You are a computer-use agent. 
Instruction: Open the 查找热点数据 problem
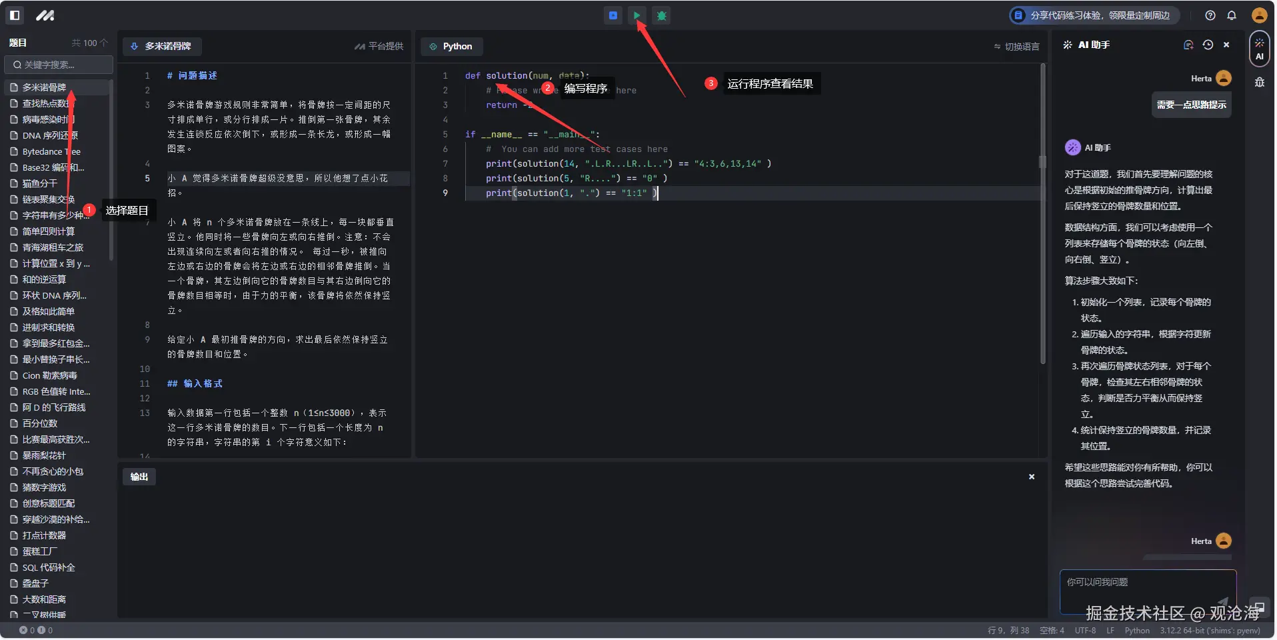(x=56, y=103)
